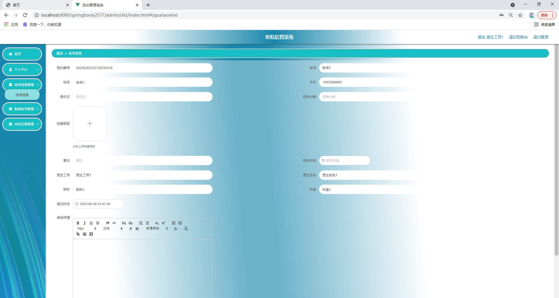Toggle underline formatting in the editor

tap(91, 223)
